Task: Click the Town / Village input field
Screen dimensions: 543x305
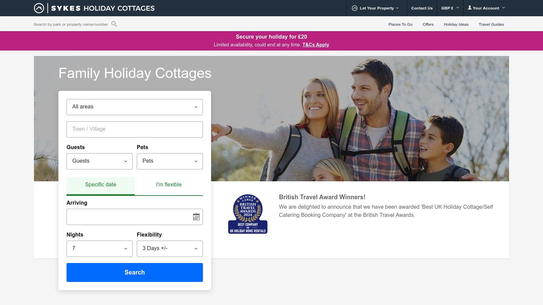Action: [134, 129]
